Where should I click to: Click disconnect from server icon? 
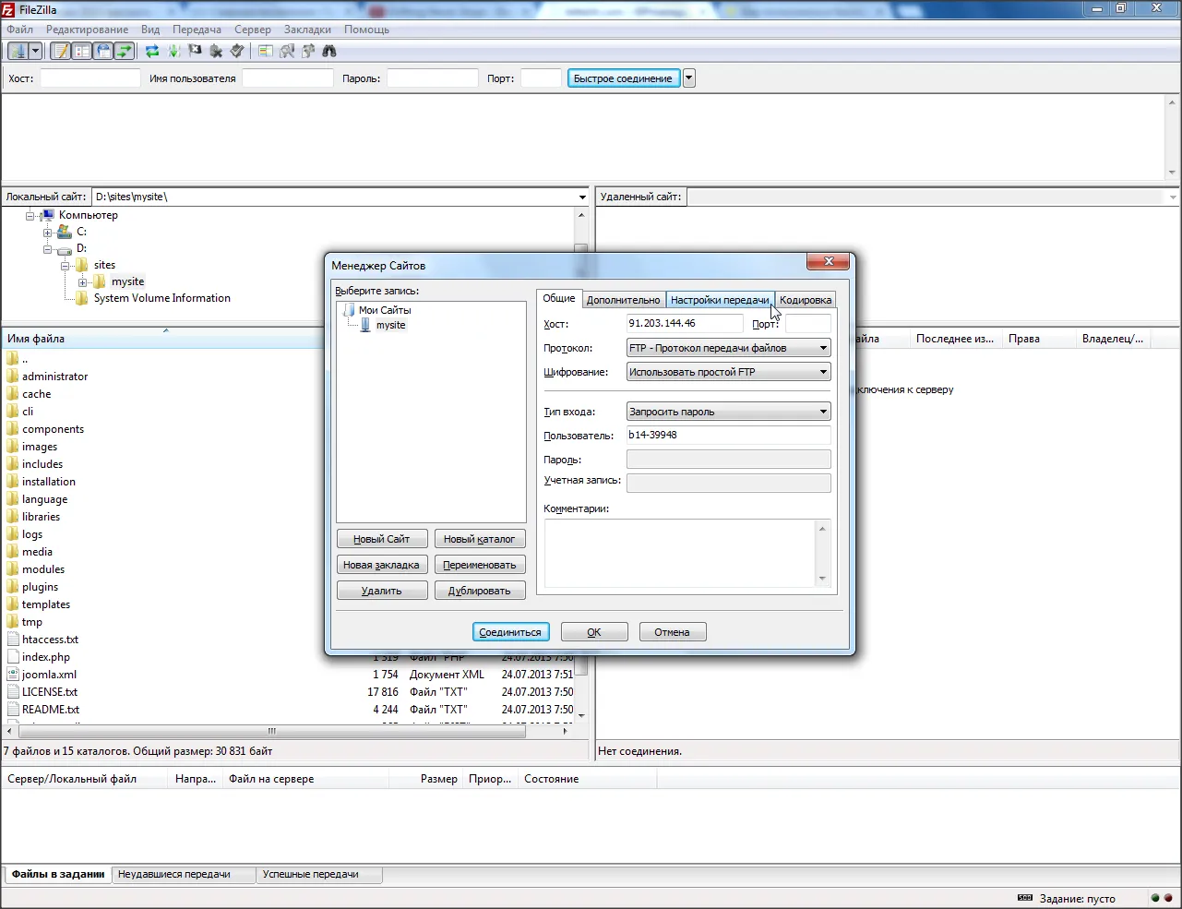point(216,51)
